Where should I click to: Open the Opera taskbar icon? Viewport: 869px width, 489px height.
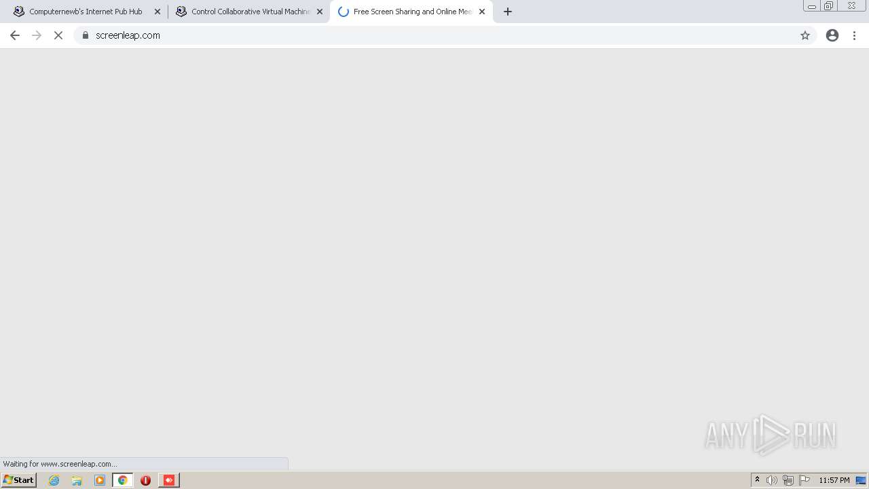145,480
